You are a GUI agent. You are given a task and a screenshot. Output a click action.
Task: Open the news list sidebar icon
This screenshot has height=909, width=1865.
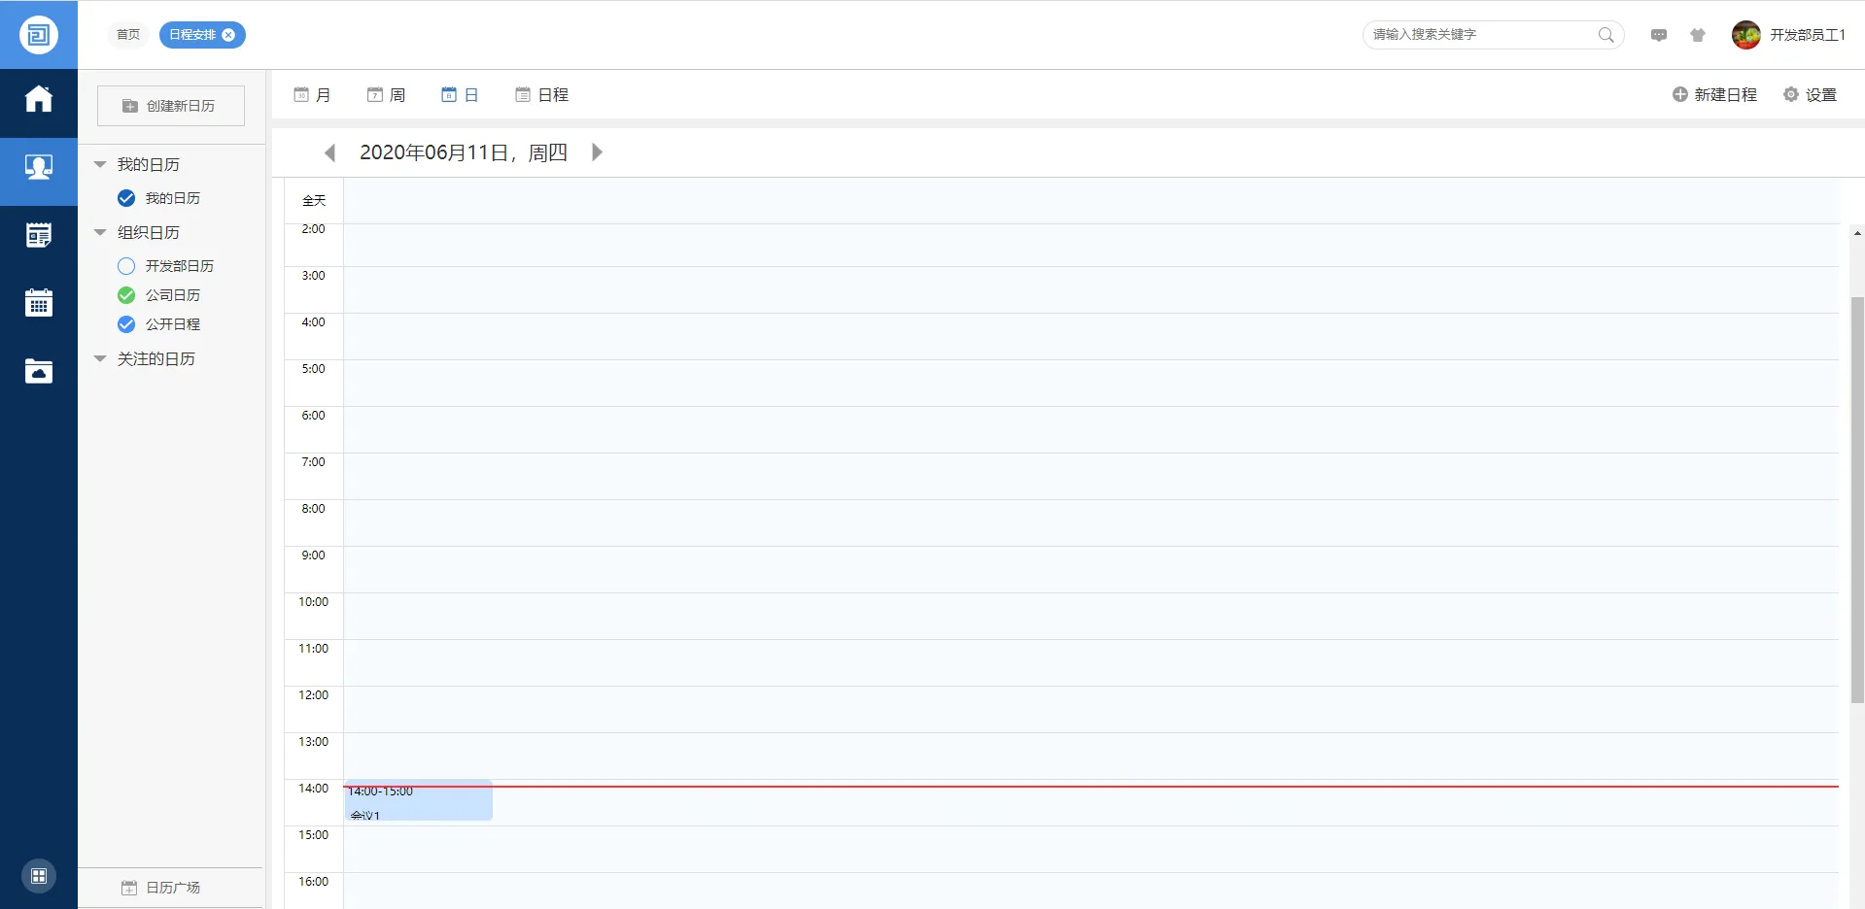[x=39, y=235]
